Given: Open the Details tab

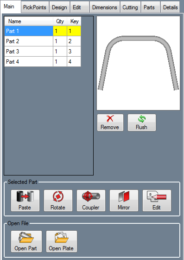Looking at the screenshot, I should coord(170,7).
